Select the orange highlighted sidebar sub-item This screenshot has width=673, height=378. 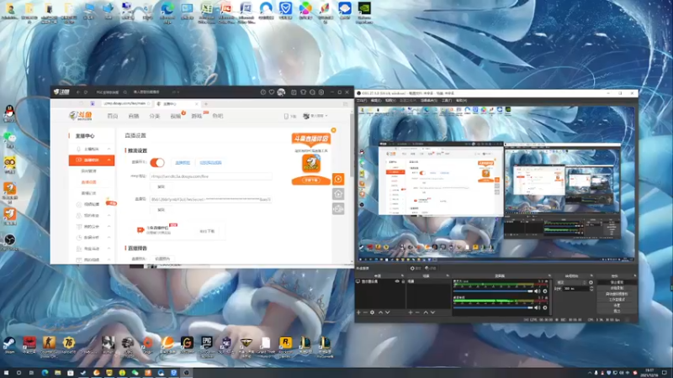point(89,182)
